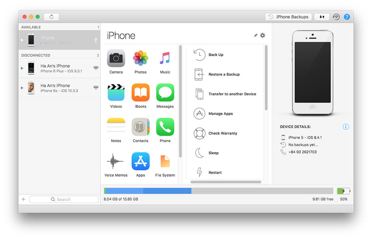
Task: Click the actions list horizontal scrollbar
Action: (x=226, y=182)
